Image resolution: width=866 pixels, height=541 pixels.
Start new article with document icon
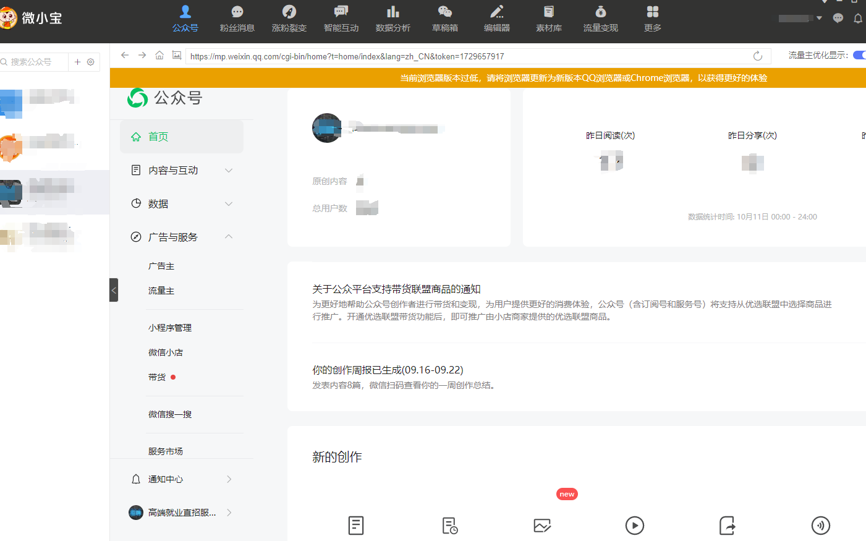pyautogui.click(x=356, y=526)
